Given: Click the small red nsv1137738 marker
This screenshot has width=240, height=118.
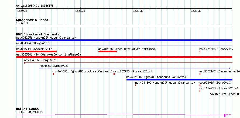Looking at the screenshot, I should (114, 74).
